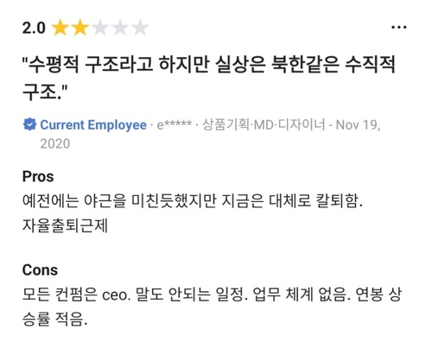Click the Cons section heading
The width and height of the screenshot is (432, 342).
pyautogui.click(x=40, y=270)
